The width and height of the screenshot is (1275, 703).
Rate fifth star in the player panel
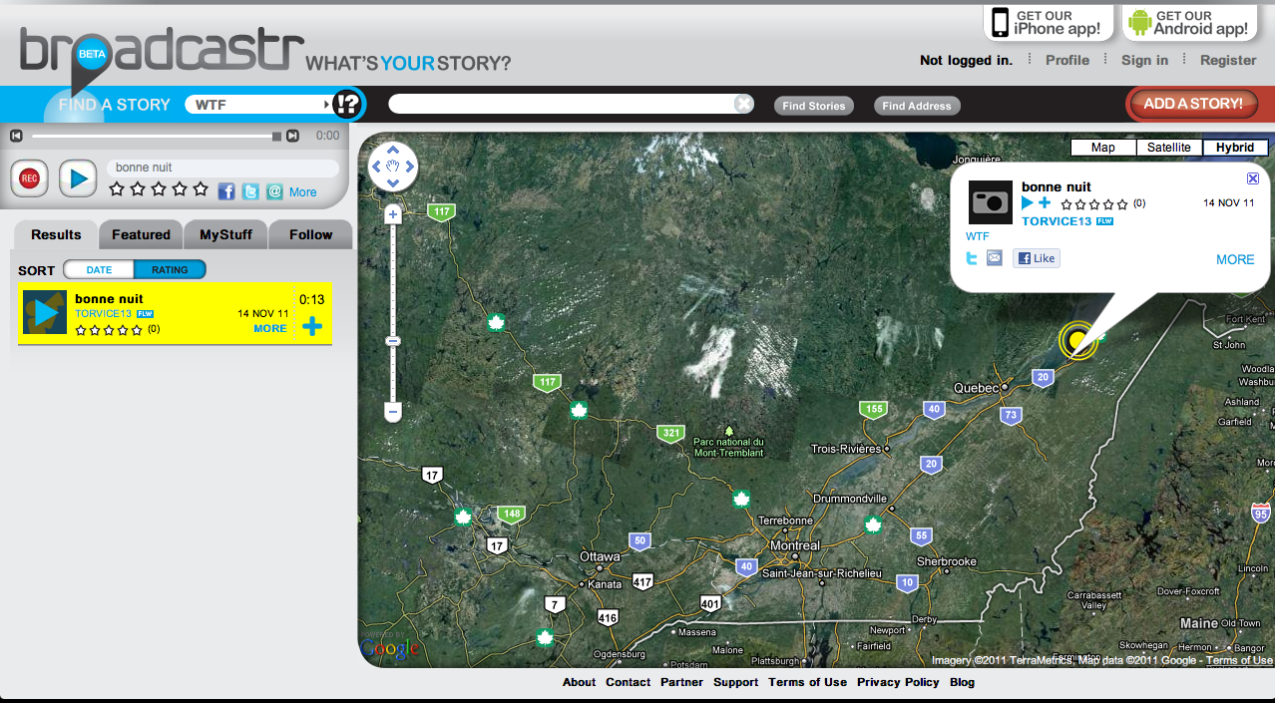coord(201,188)
